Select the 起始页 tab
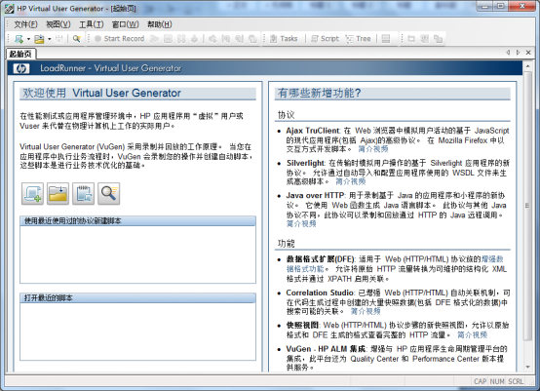The height and width of the screenshot is (391, 540). (x=20, y=54)
